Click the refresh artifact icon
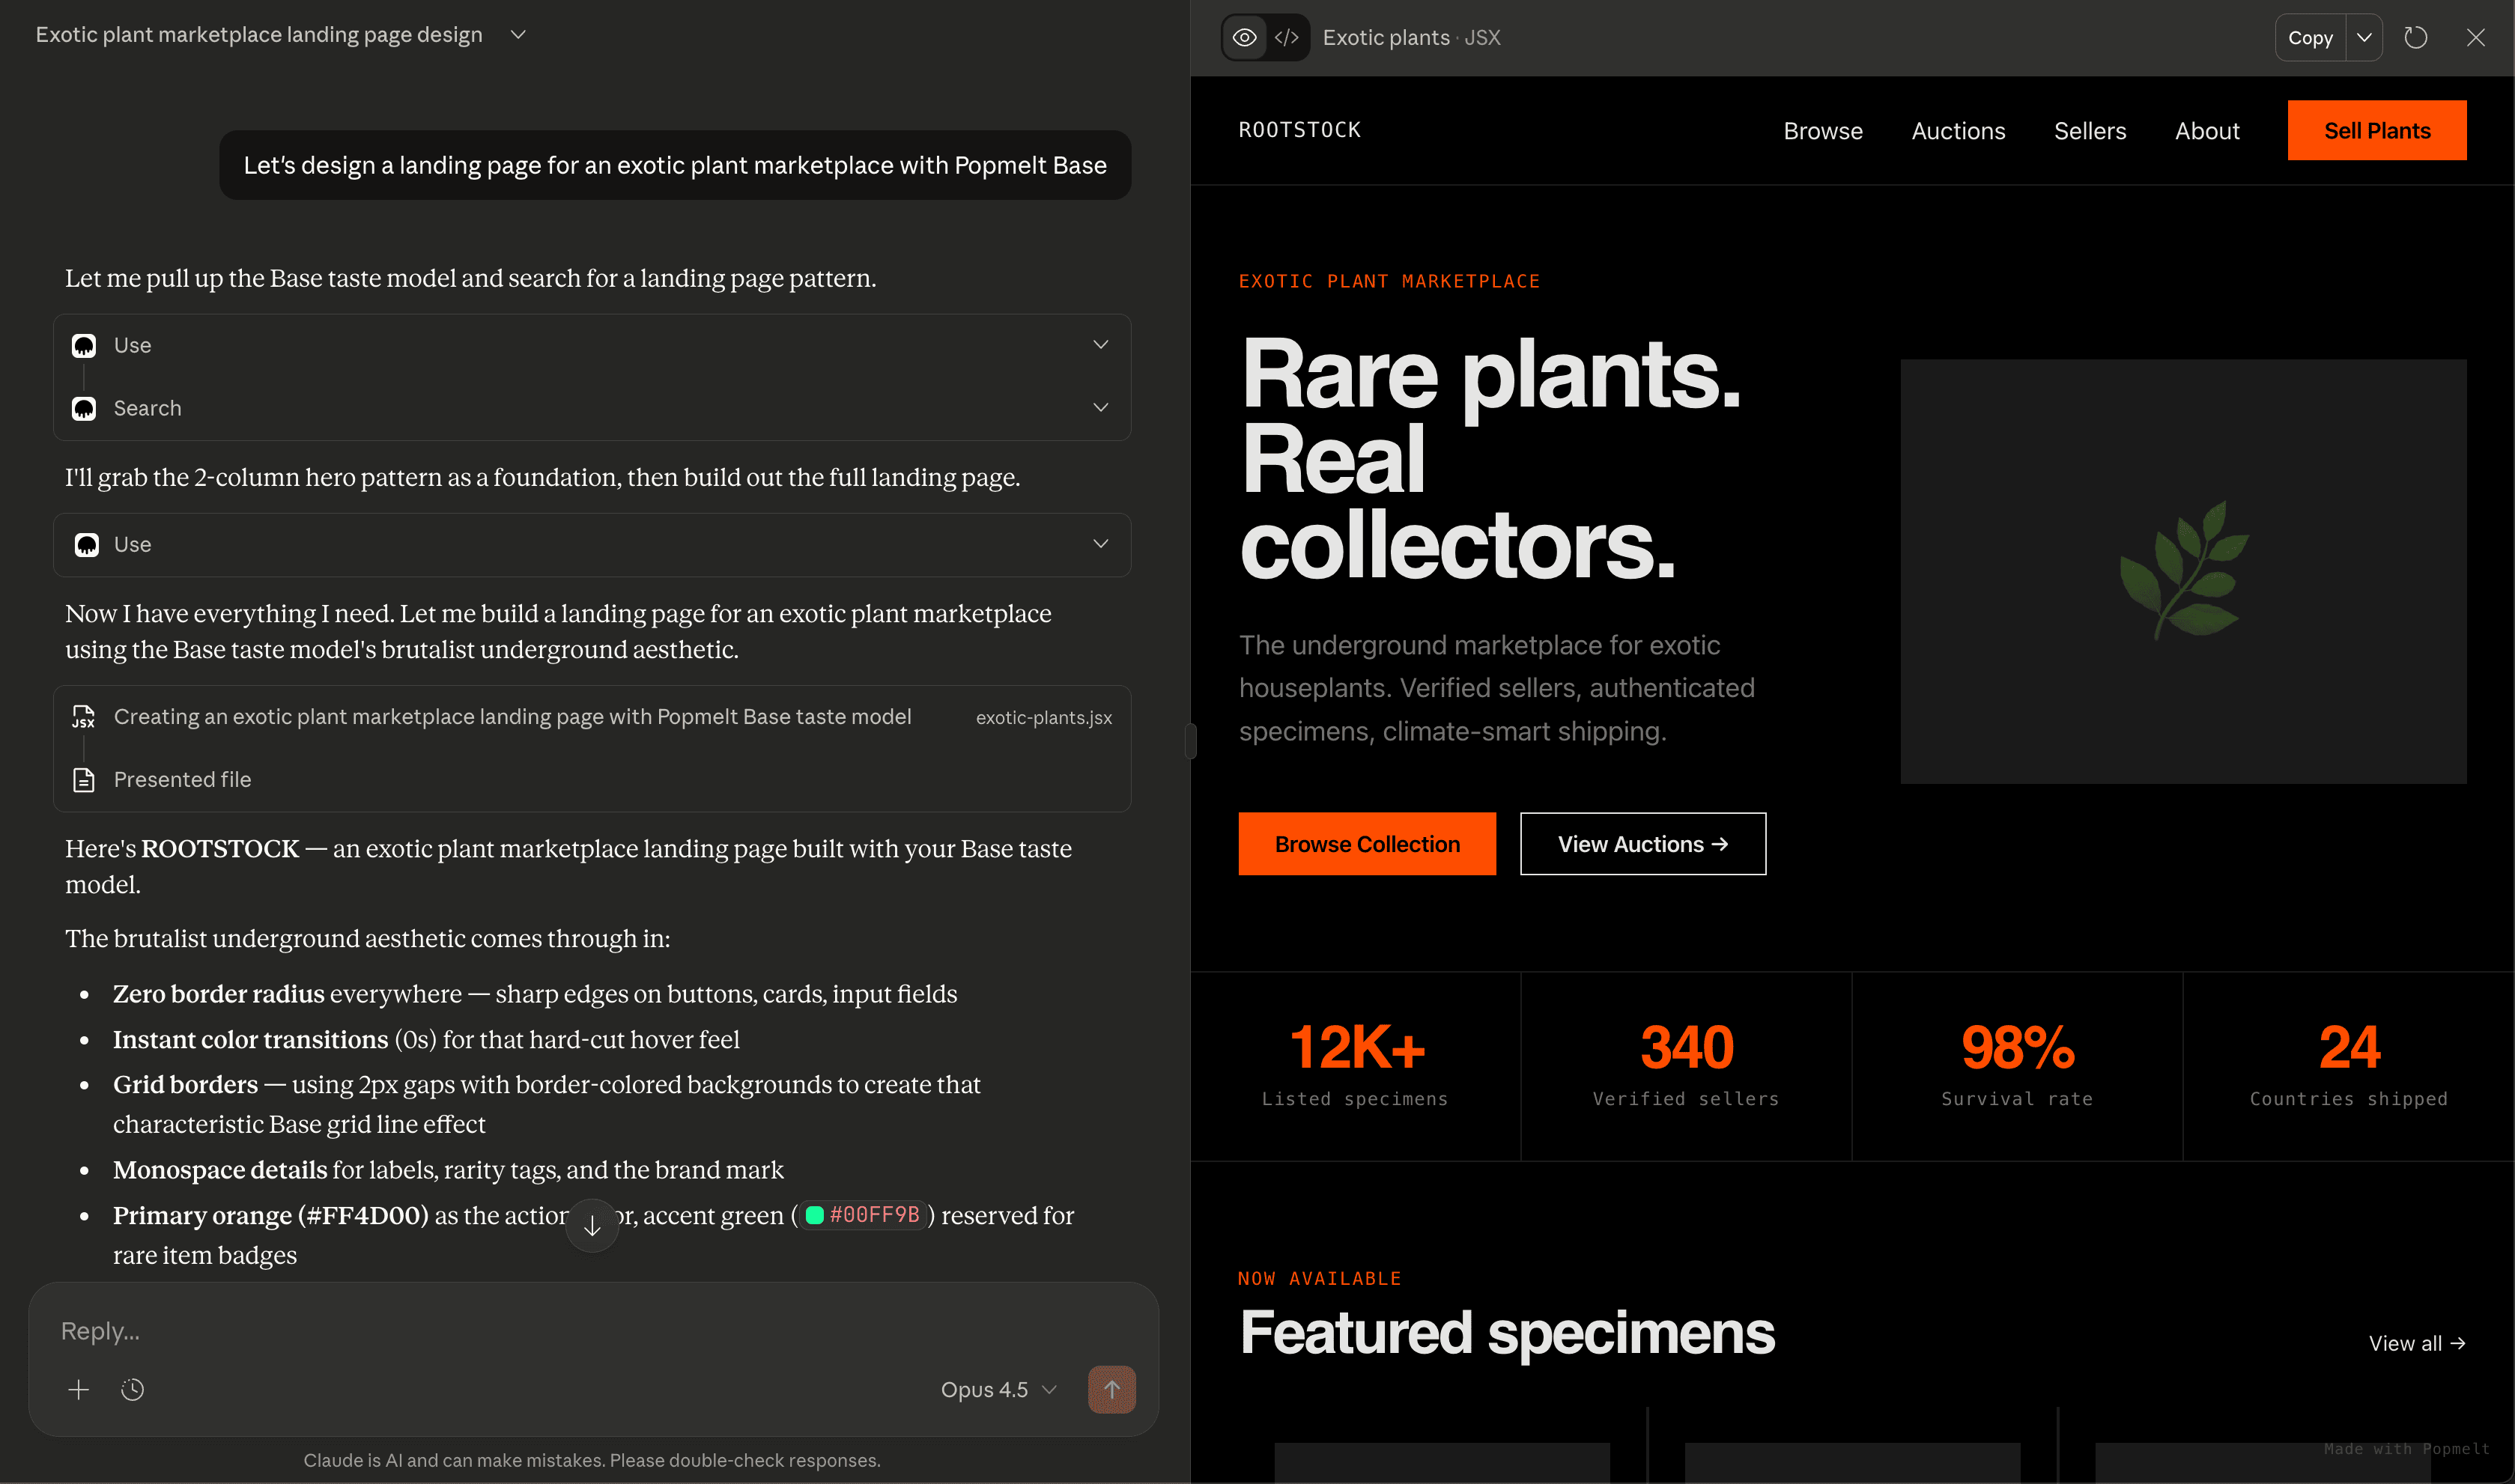 coord(2415,38)
